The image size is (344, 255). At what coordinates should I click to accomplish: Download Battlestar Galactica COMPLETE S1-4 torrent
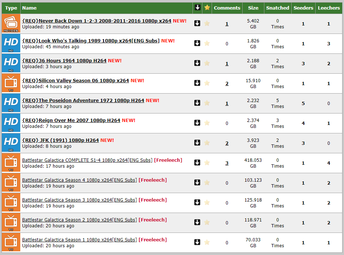coord(197,163)
